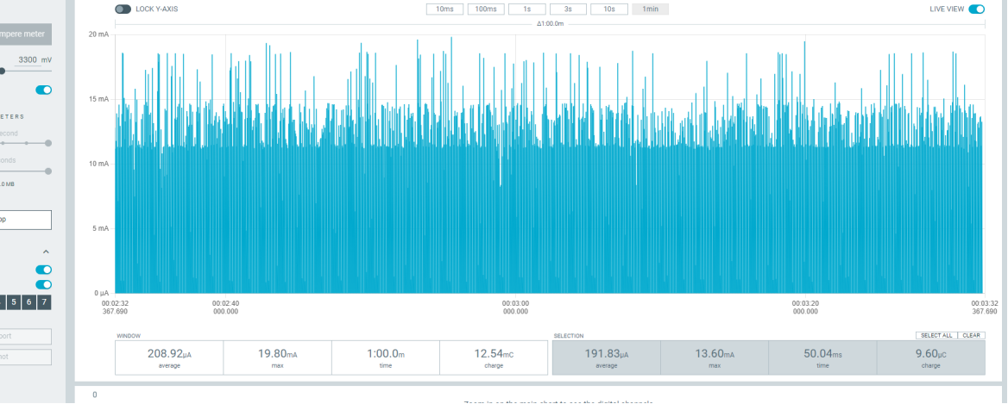1008x404 pixels.
Task: Click the Ampere meter mode button
Action: 24,34
